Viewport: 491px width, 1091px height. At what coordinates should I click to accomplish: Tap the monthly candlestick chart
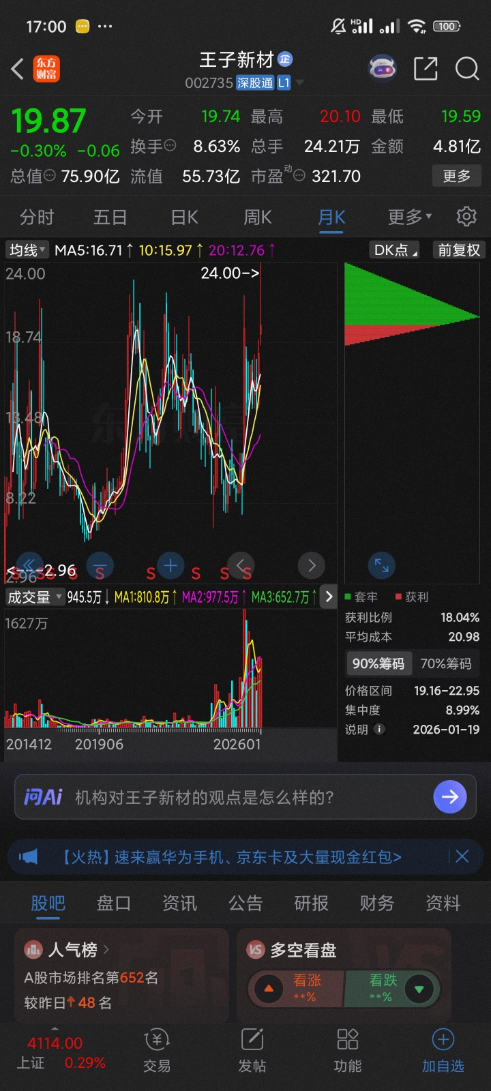point(170,423)
